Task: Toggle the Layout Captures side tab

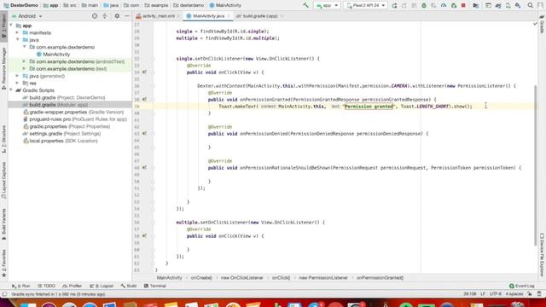Action: click(x=3, y=180)
